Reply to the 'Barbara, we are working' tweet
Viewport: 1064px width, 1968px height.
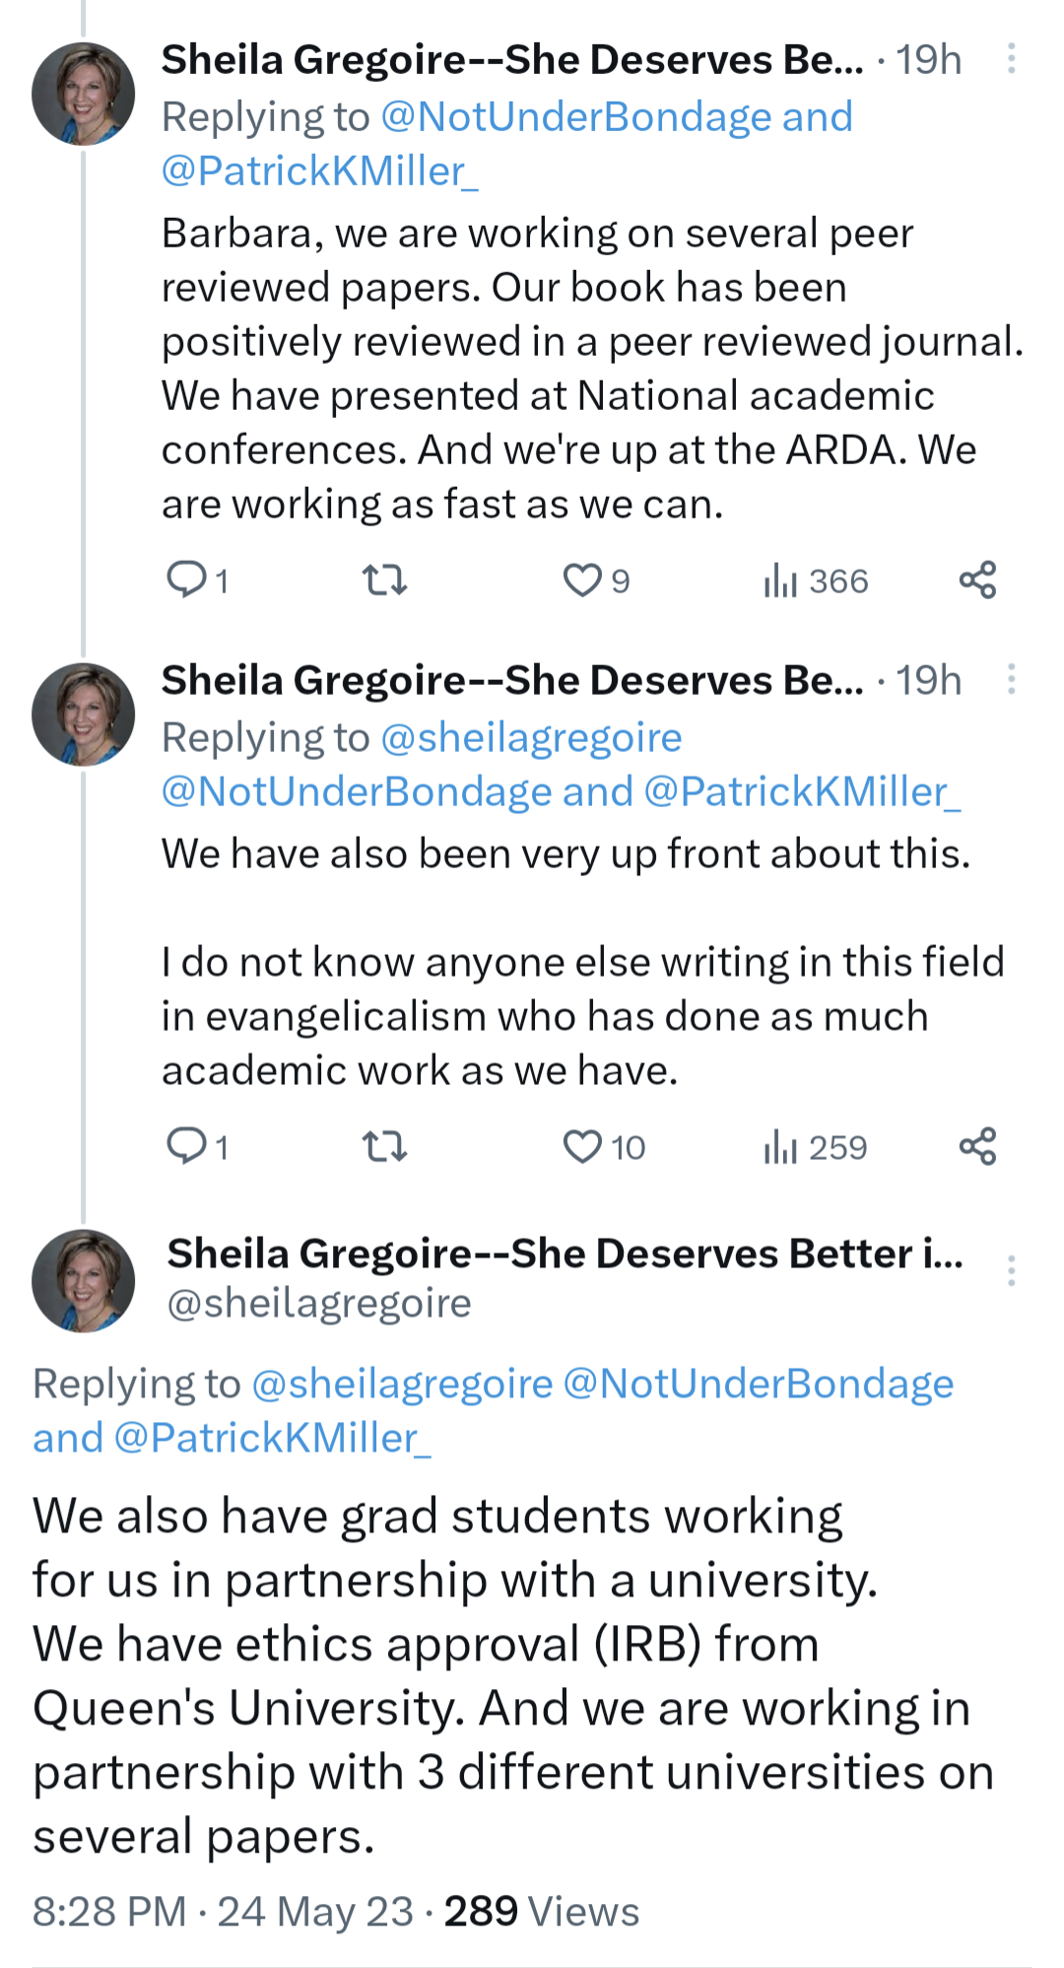tap(186, 579)
